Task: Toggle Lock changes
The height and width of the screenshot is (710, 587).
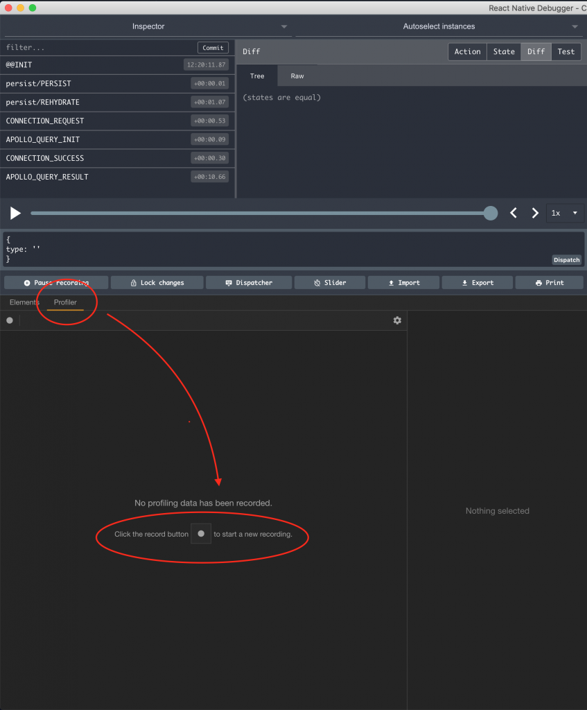Action: pyautogui.click(x=157, y=283)
